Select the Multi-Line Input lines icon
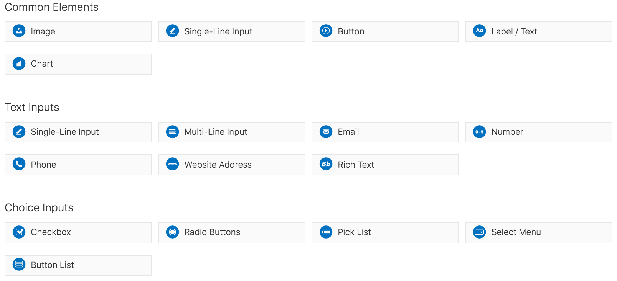The image size is (617, 281). coord(172,132)
